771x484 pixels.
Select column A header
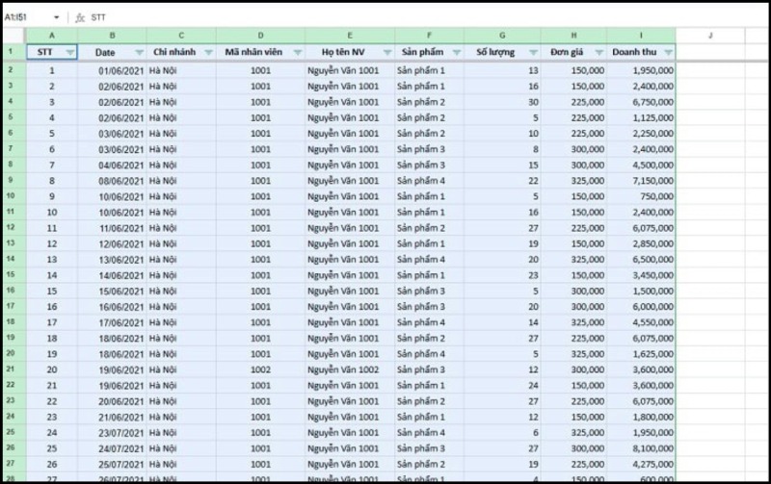click(52, 35)
